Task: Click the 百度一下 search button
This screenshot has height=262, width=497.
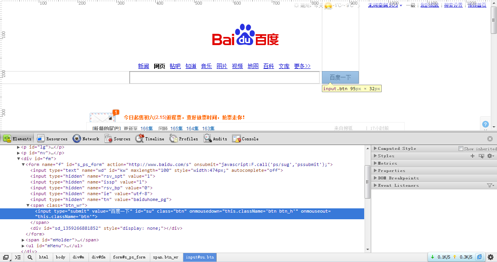Action: pos(340,77)
